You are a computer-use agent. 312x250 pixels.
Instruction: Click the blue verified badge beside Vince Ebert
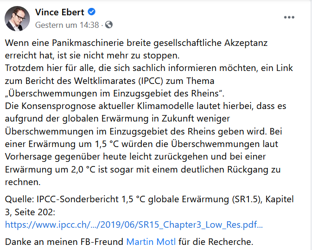click(x=91, y=12)
